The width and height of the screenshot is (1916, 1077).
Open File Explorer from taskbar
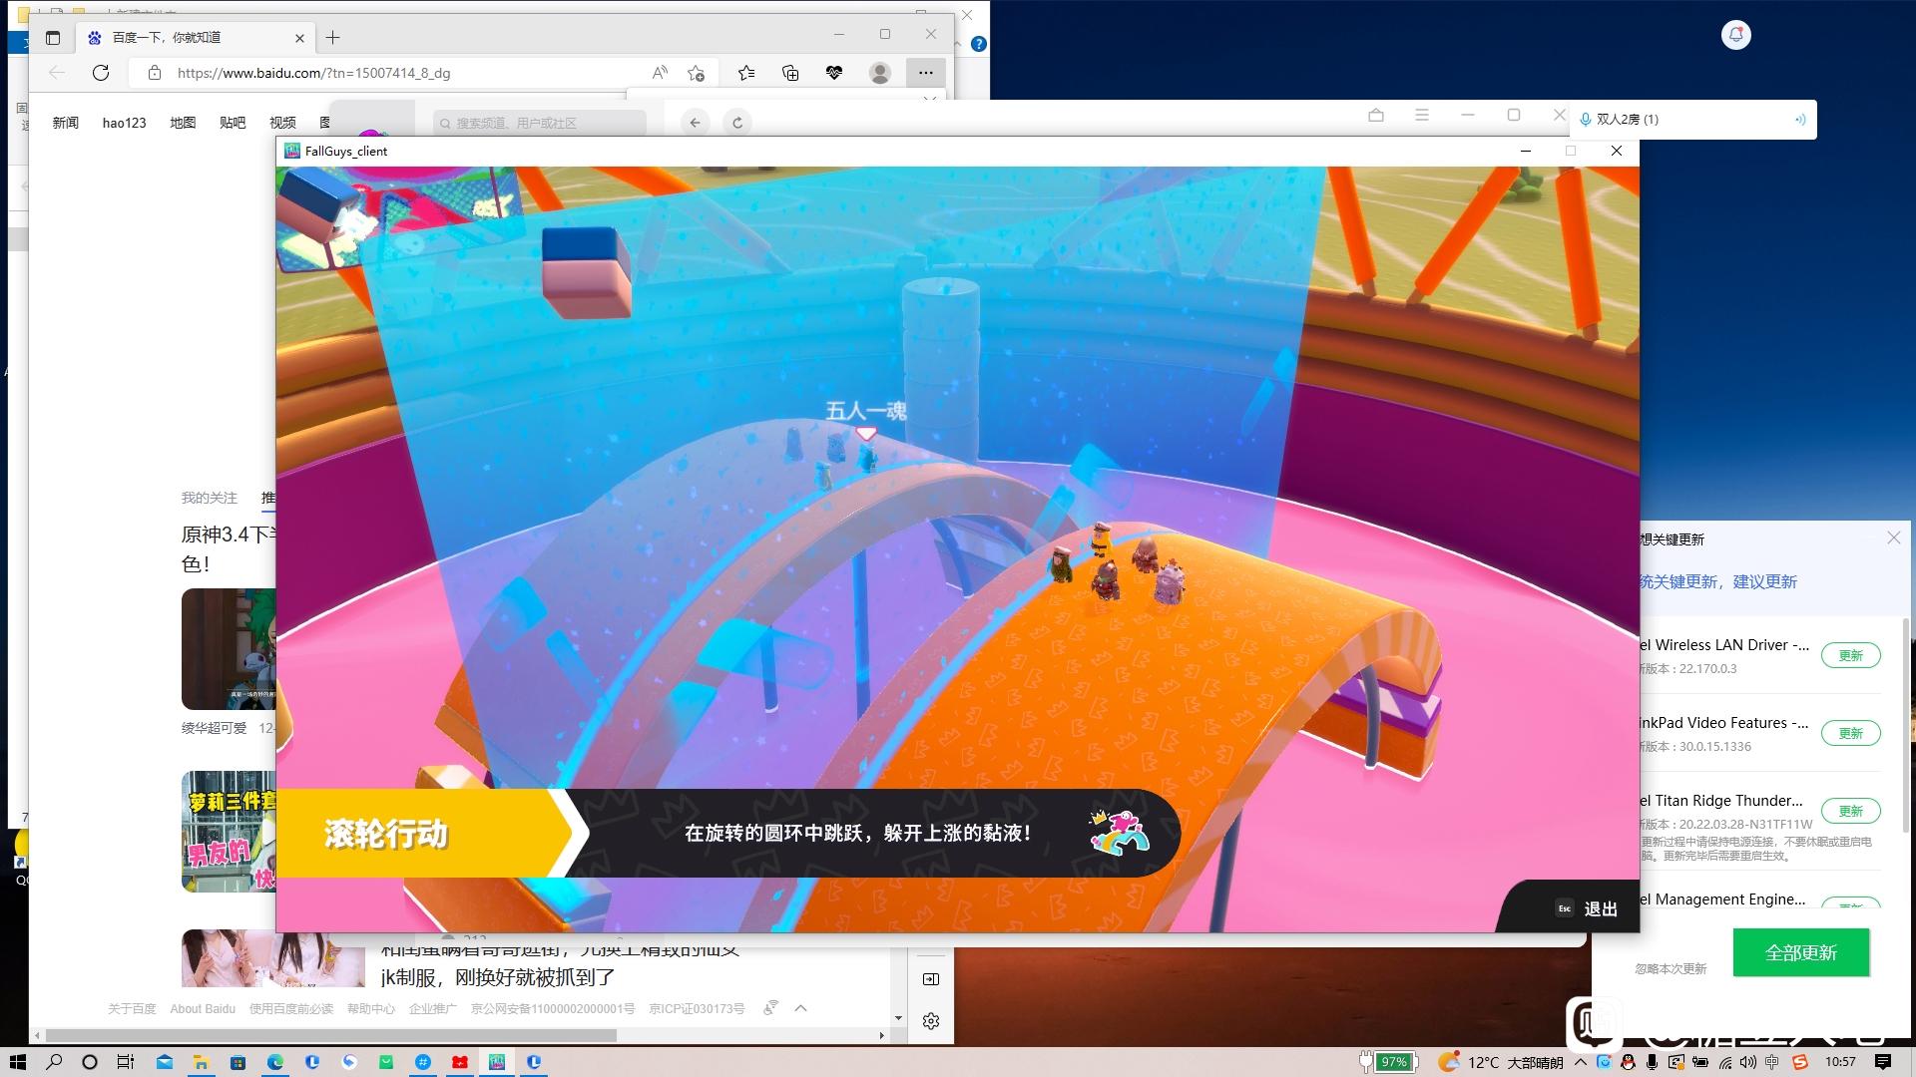[201, 1062]
